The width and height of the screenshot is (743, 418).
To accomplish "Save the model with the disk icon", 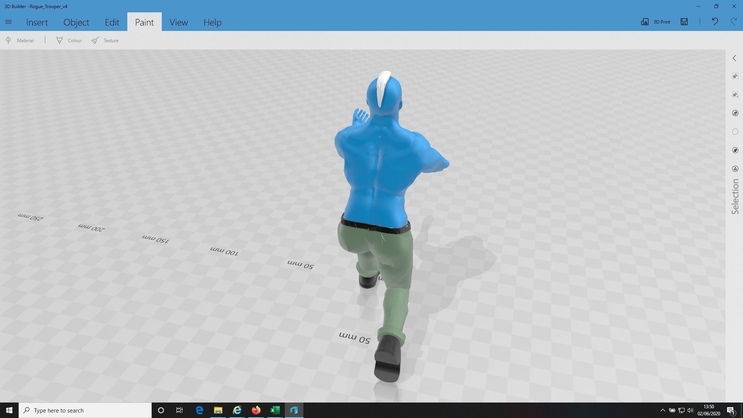I will 684,22.
